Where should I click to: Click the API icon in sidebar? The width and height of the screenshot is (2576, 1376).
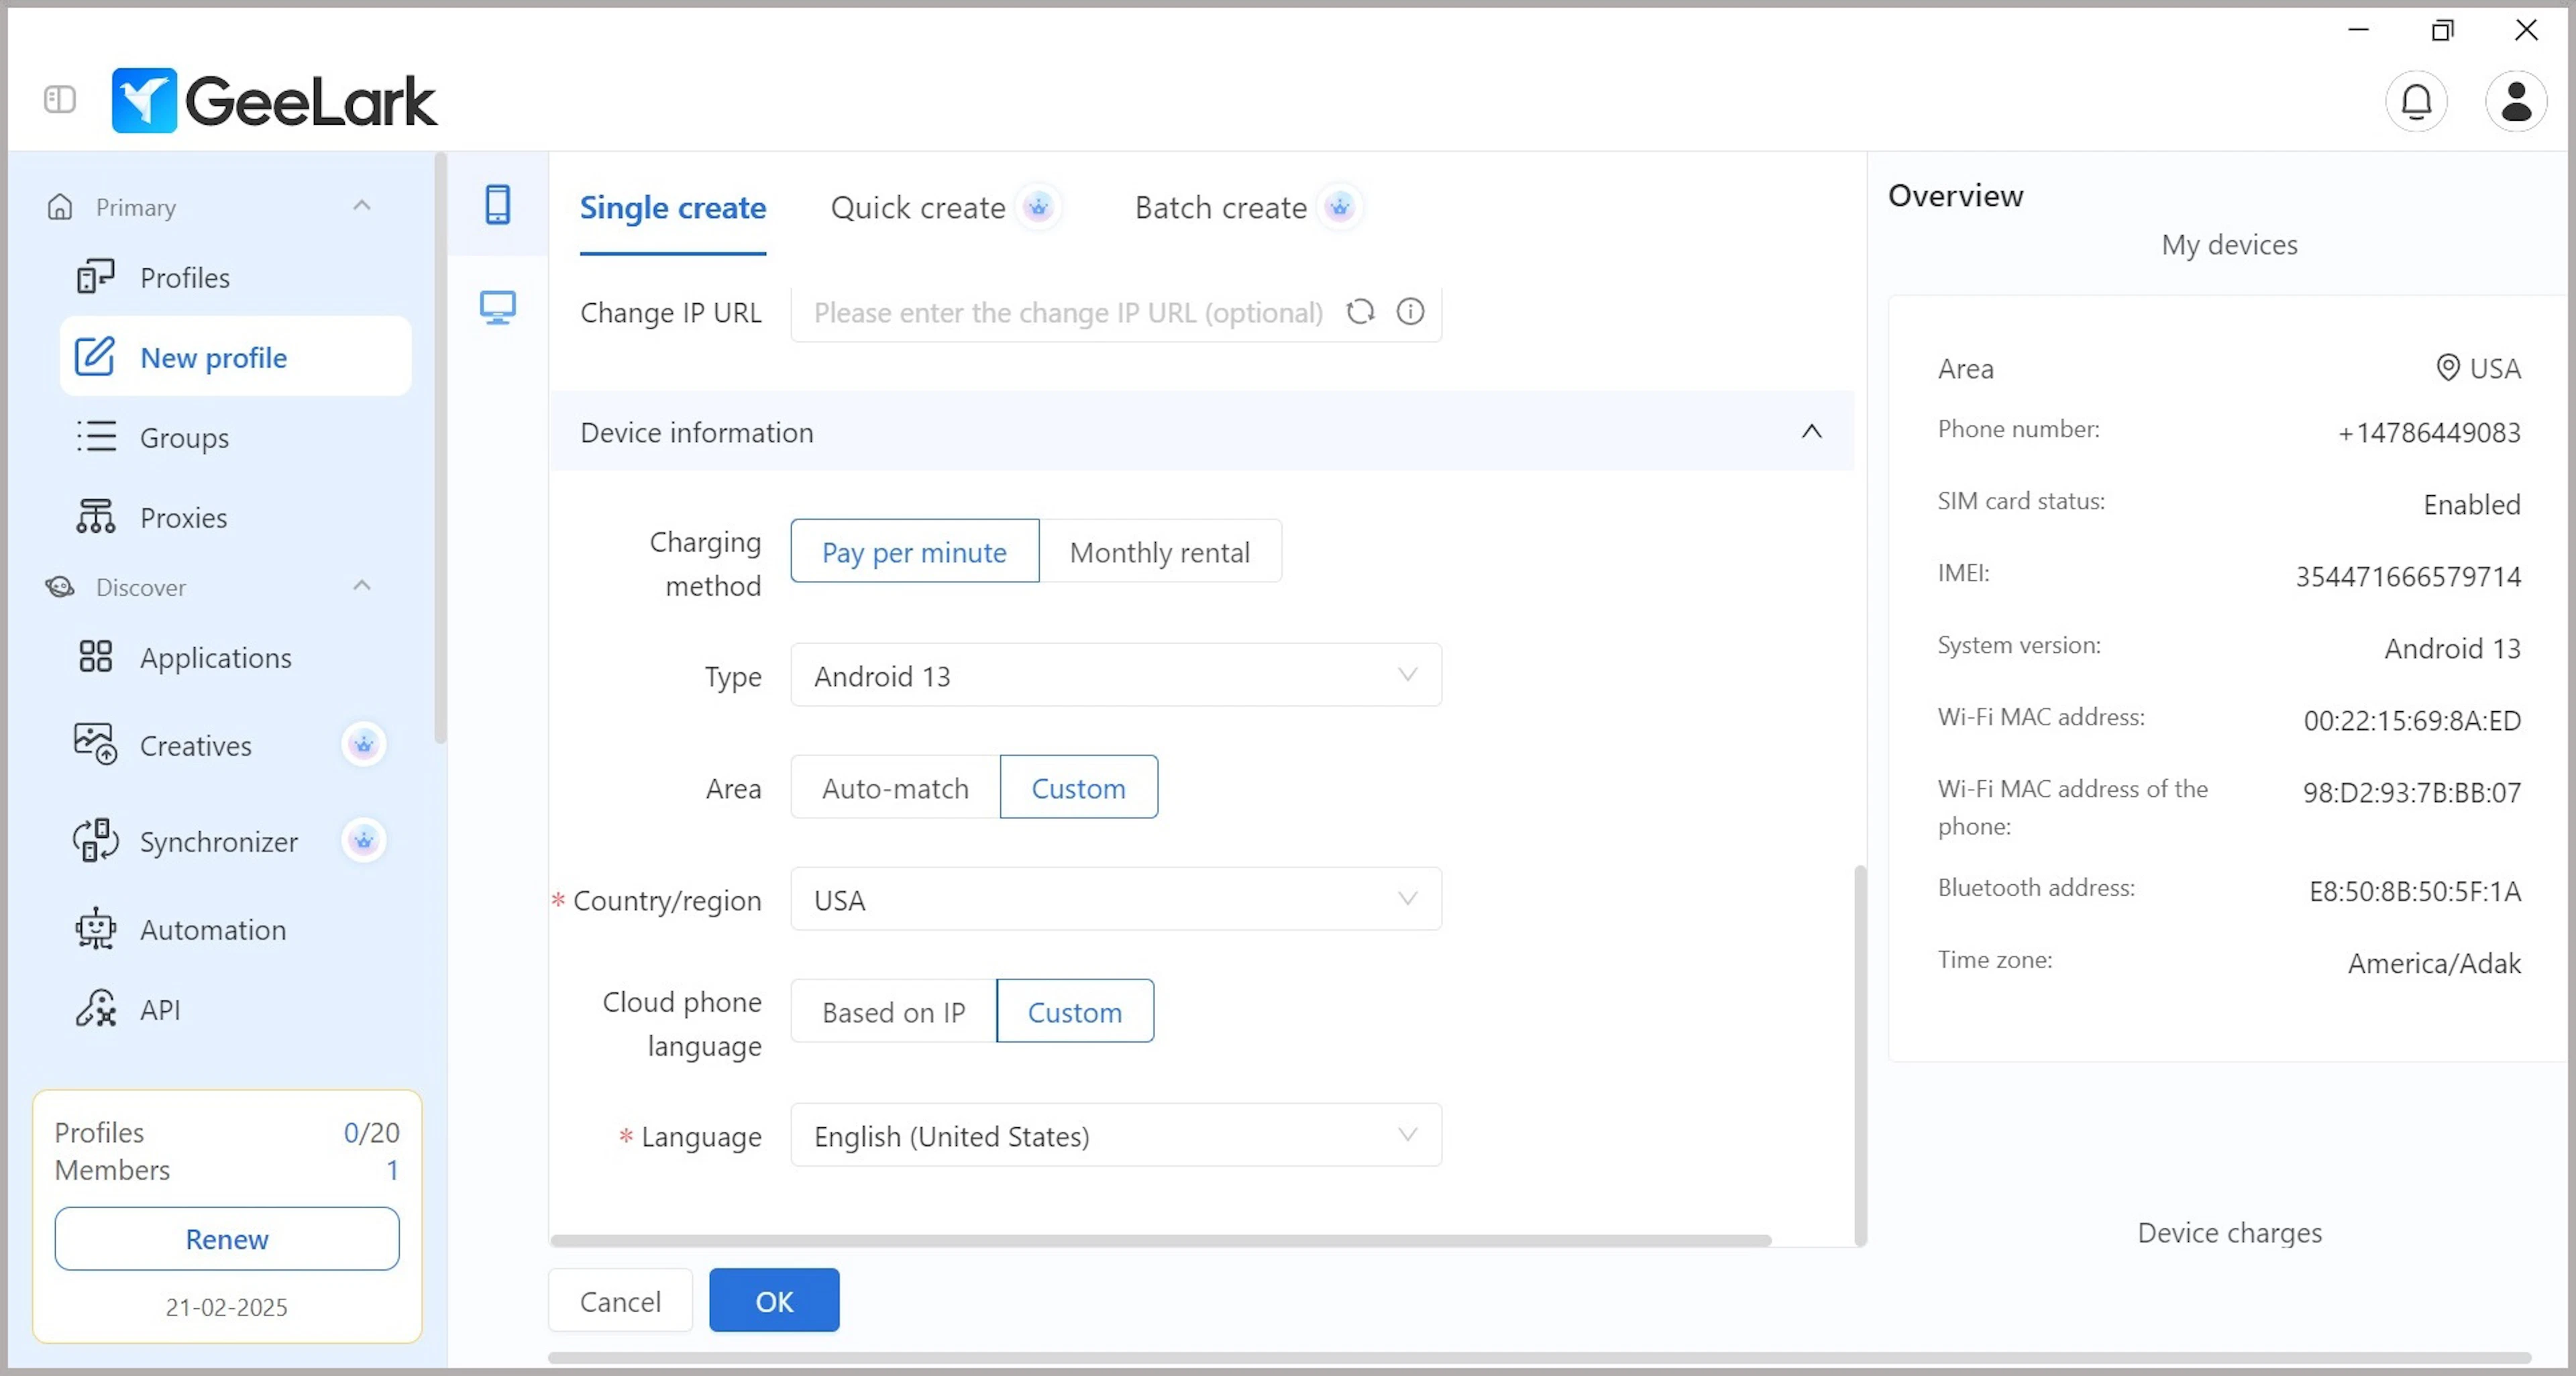(96, 1009)
